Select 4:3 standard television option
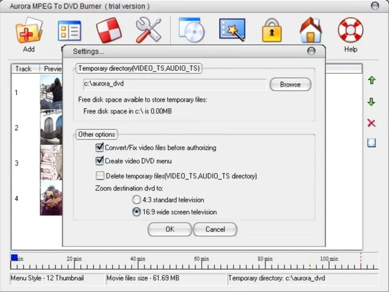The height and width of the screenshot is (292, 389). (x=136, y=200)
